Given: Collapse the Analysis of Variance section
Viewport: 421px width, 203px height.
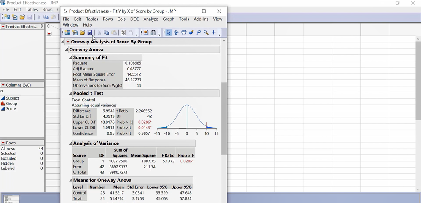Looking at the screenshot, I should tap(71, 143).
